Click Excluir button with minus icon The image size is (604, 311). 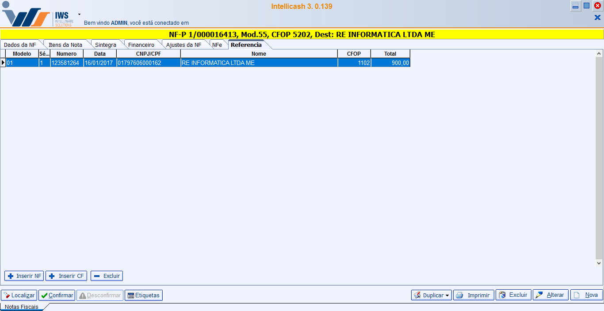tap(107, 276)
